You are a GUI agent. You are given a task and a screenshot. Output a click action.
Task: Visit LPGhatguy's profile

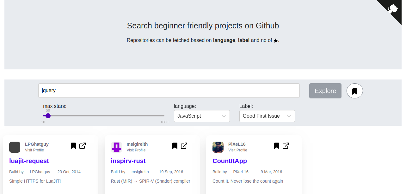pos(34,150)
